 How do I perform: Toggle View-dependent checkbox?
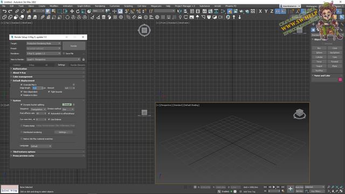pyautogui.click(x=22, y=92)
